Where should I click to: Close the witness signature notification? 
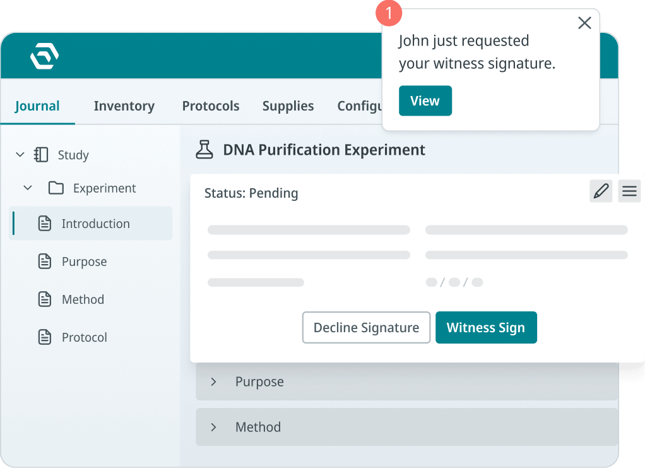tap(584, 23)
